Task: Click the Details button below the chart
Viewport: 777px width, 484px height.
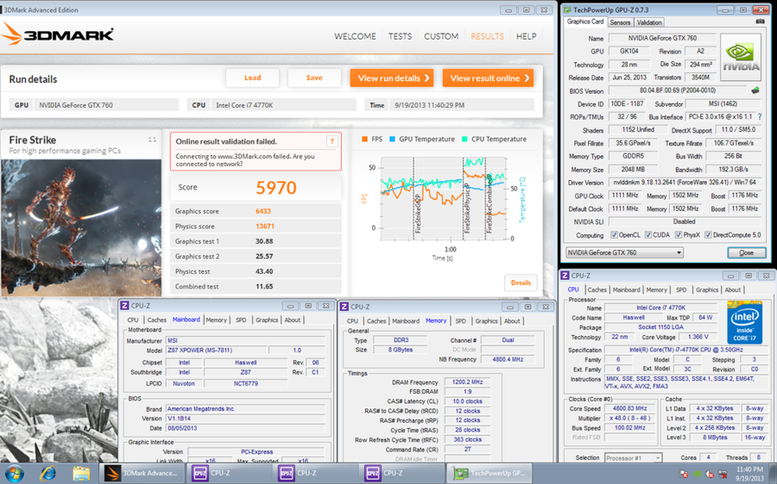Action: coord(521,282)
